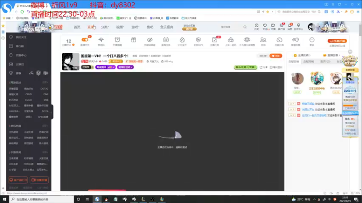
Task: Click the alarm clock 开播提醒 icon
Action: 117,40
